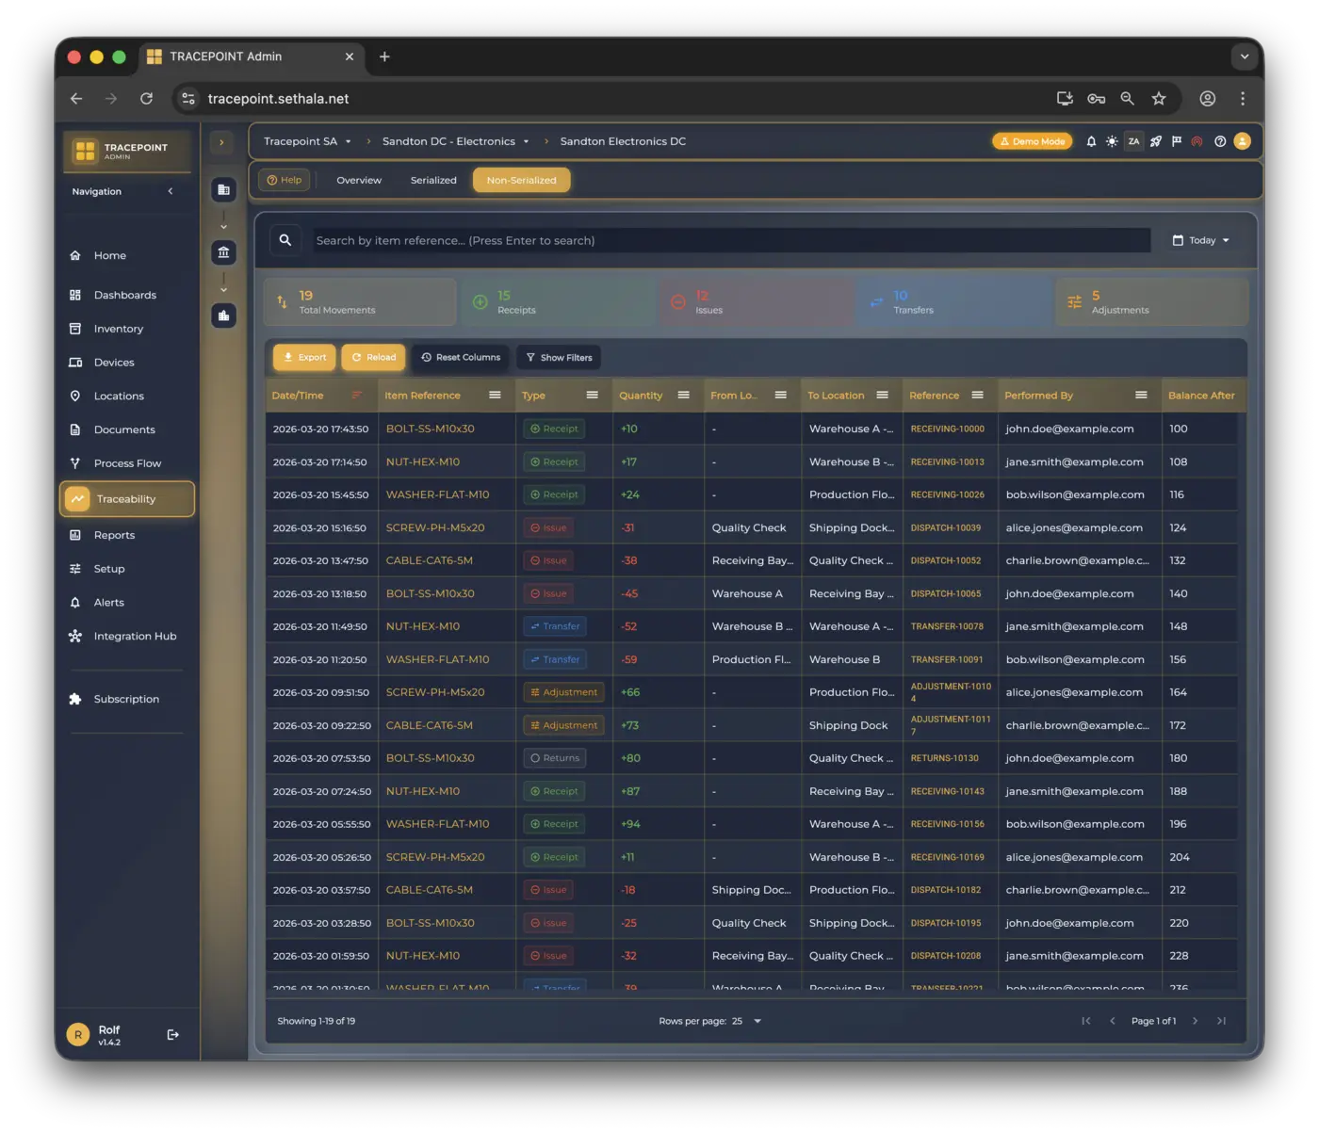The image size is (1319, 1133).
Task: Toggle light/dark theme sun icon
Action: pyautogui.click(x=1112, y=141)
